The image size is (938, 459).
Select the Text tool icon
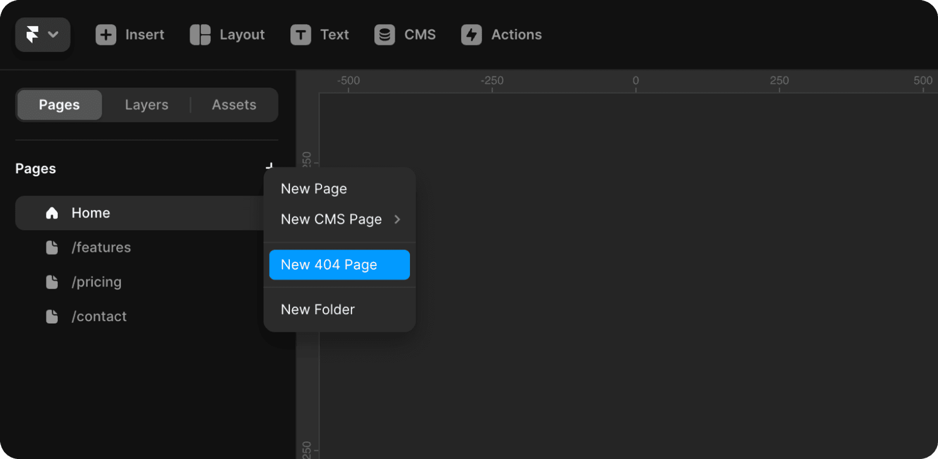pos(301,35)
